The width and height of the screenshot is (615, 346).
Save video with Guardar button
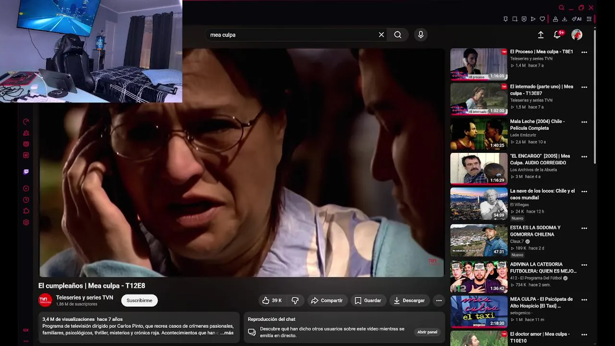(x=368, y=300)
